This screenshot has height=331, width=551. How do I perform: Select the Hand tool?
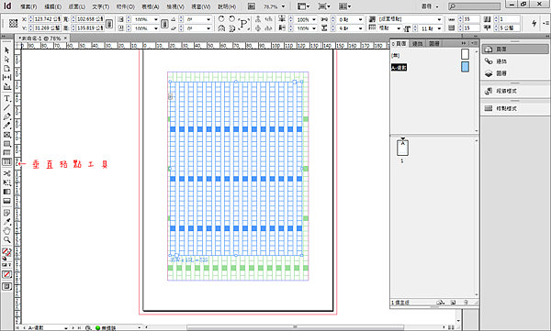coord(6,231)
